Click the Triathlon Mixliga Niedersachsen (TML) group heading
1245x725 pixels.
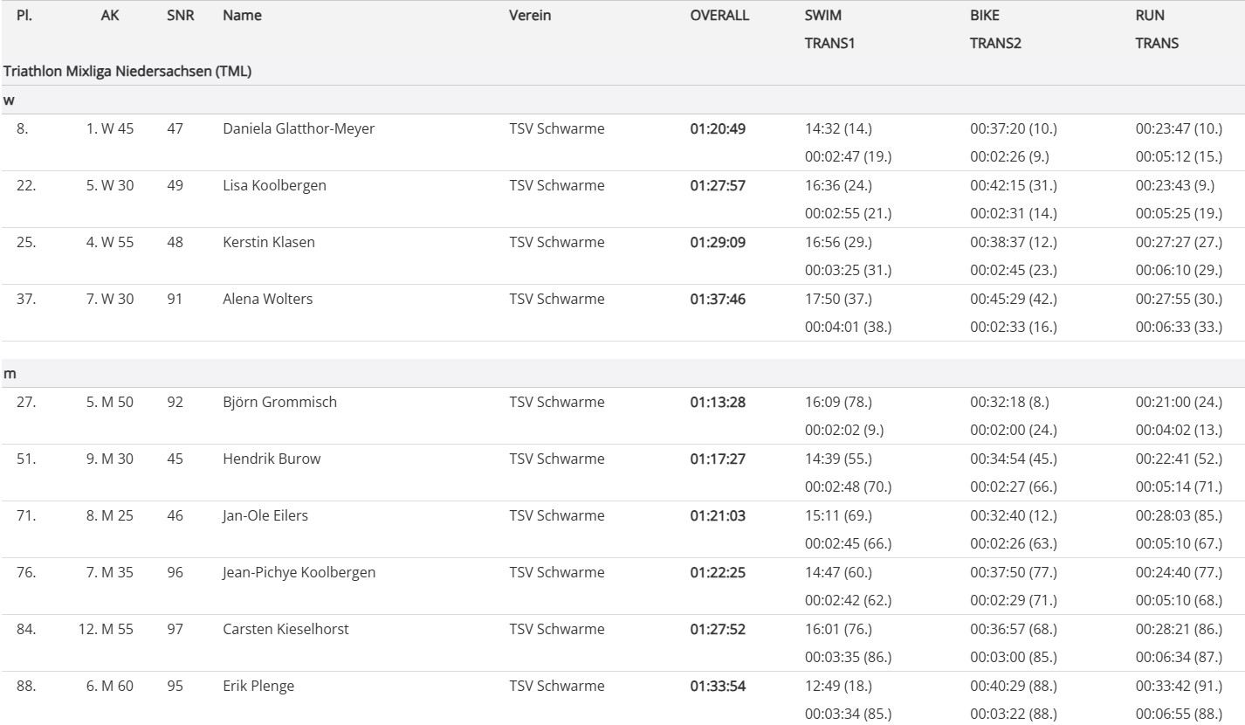(127, 72)
